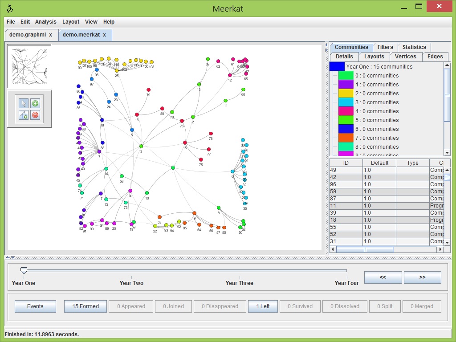Jump to the Year Four timeline marker

pos(346,283)
